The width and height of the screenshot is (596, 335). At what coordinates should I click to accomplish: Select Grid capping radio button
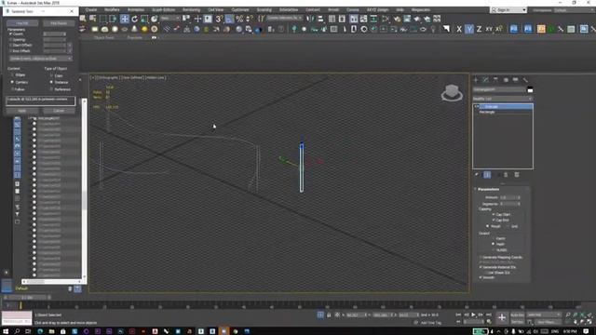click(x=508, y=226)
